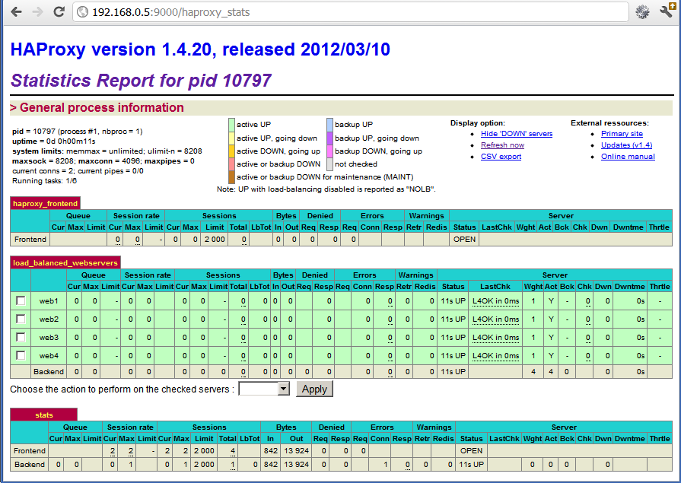Viewport: 681px width, 483px height.
Task: Click the Dwntme header in haproxy_frontend table
Action: click(x=628, y=227)
